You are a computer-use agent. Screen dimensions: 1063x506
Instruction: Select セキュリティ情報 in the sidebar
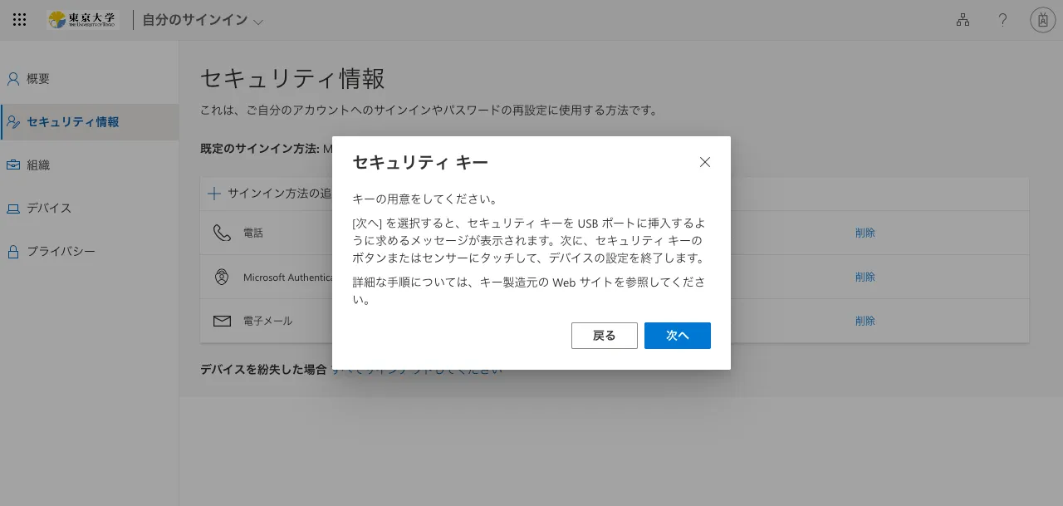[72, 122]
